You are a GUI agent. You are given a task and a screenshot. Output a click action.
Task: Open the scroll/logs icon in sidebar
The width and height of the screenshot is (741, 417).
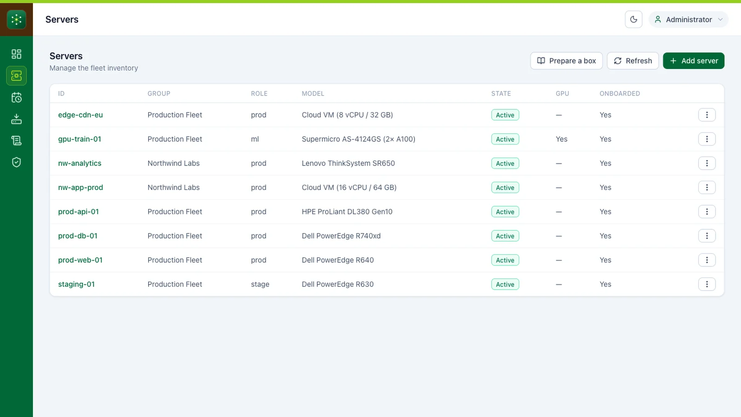[16, 140]
